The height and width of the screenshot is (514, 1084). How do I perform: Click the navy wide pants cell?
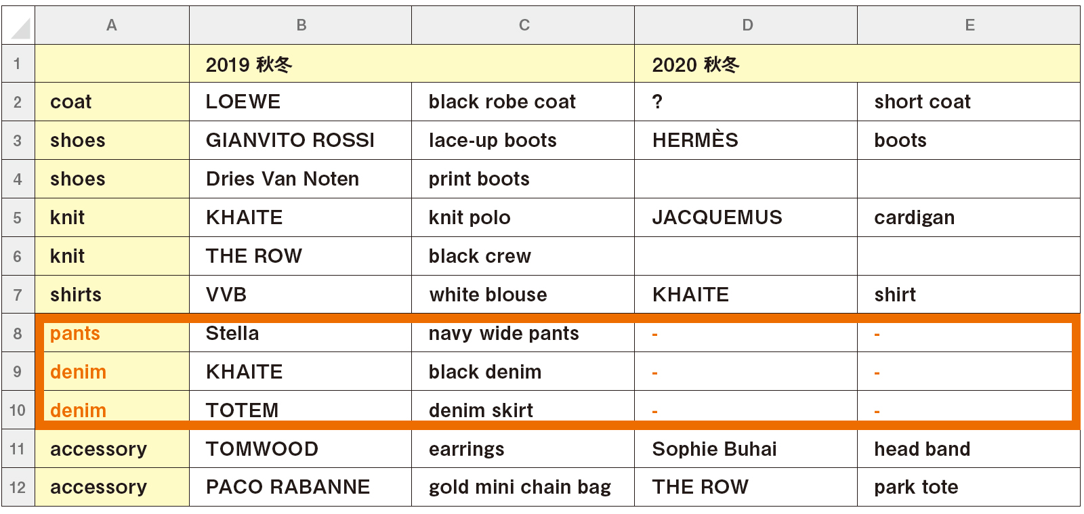click(x=523, y=333)
